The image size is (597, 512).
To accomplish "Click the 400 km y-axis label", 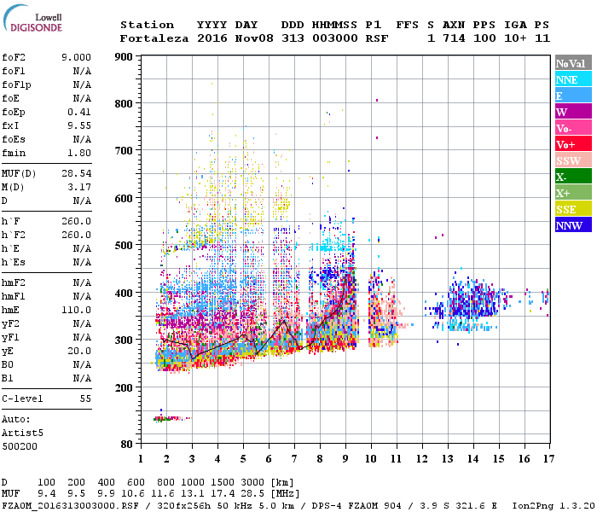I will click(124, 293).
